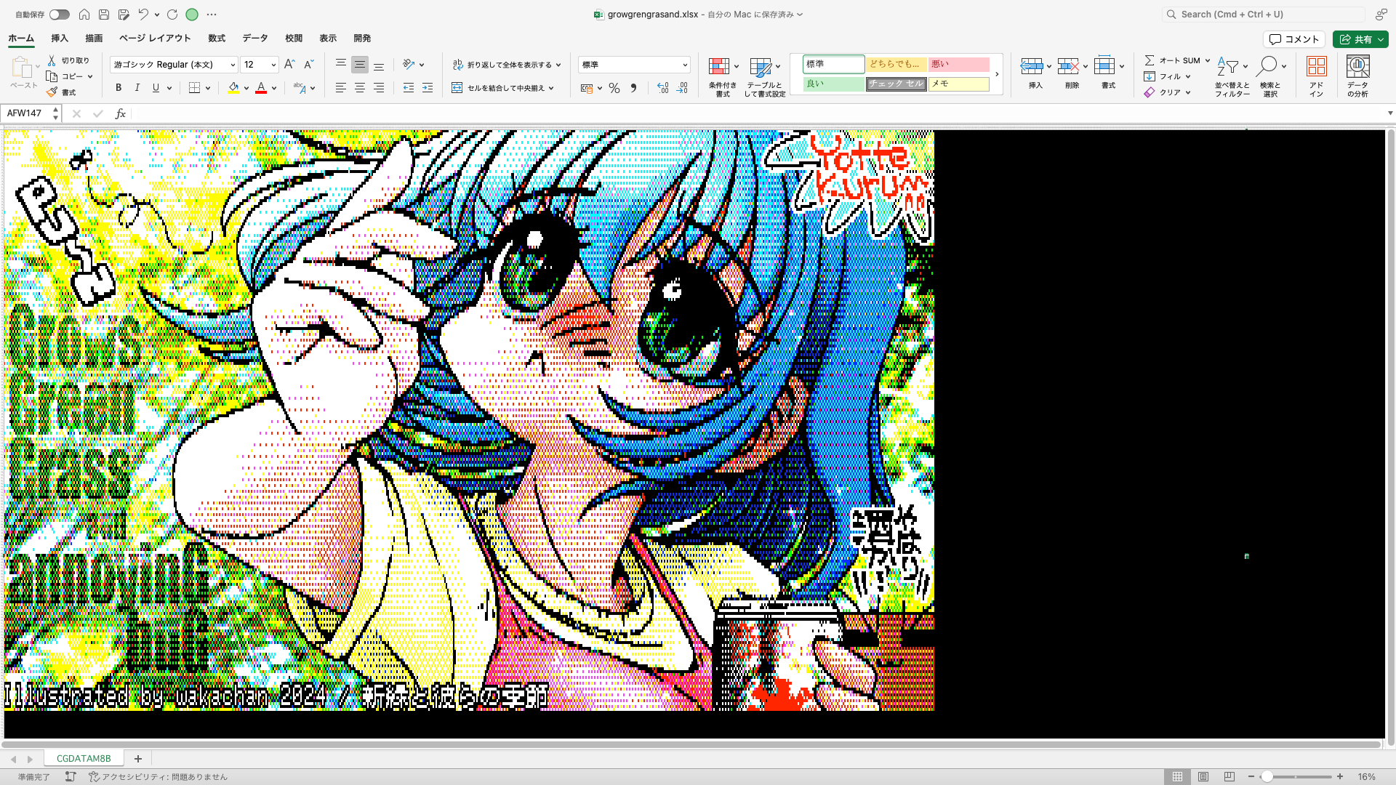
Task: Click the text orientation icon
Action: [x=409, y=65]
